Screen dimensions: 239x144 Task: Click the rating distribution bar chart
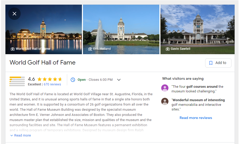[x=17, y=82]
